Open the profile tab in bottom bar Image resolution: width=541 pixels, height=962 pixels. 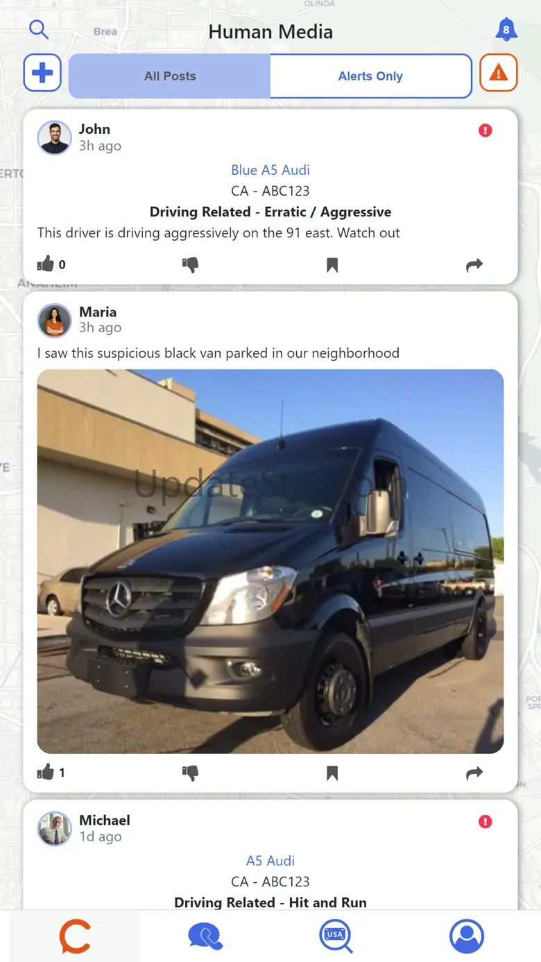[x=467, y=936]
